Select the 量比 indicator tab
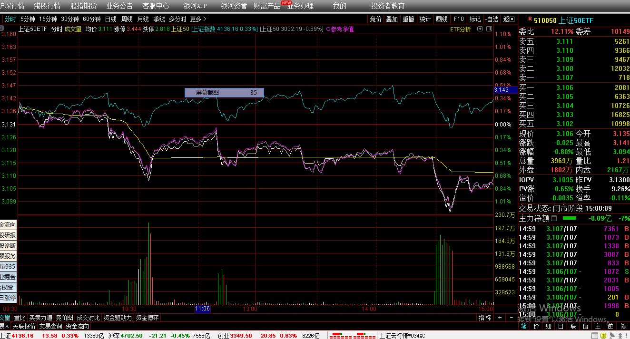This screenshot has height=339, width=630. 20,318
